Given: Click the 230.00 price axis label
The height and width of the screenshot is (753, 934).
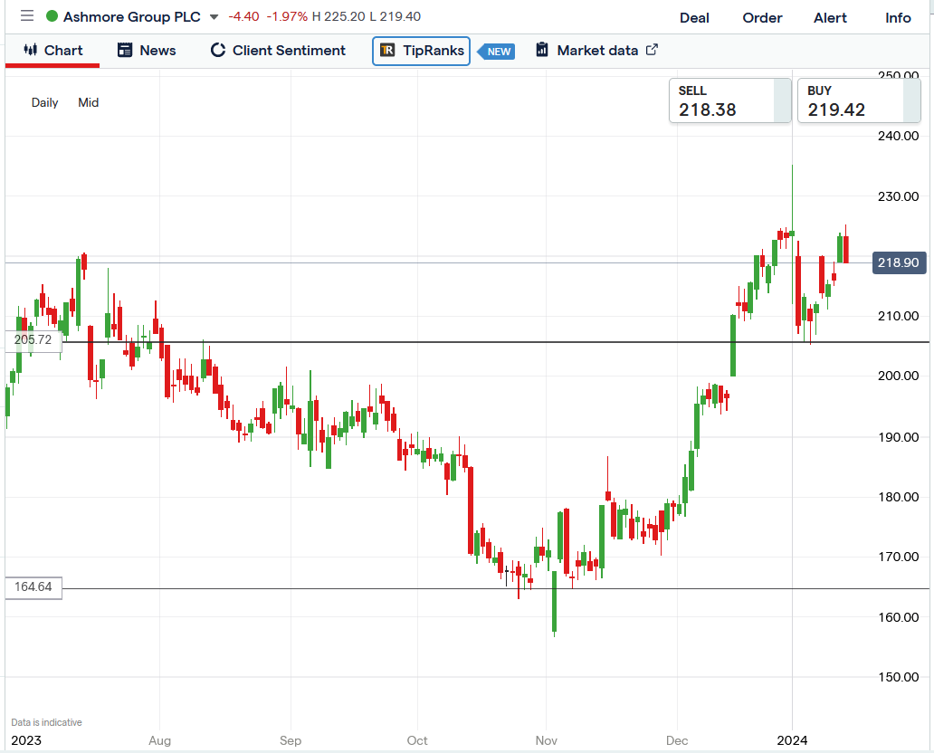Looking at the screenshot, I should tap(898, 196).
